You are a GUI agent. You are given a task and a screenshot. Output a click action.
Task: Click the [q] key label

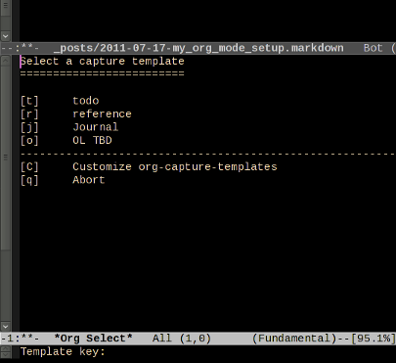(29, 180)
